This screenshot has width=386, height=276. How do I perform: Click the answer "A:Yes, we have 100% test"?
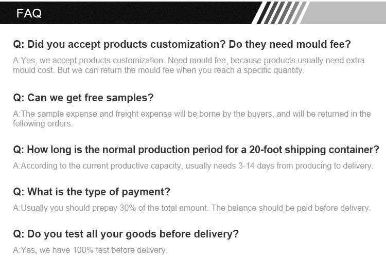pyautogui.click(x=90, y=250)
